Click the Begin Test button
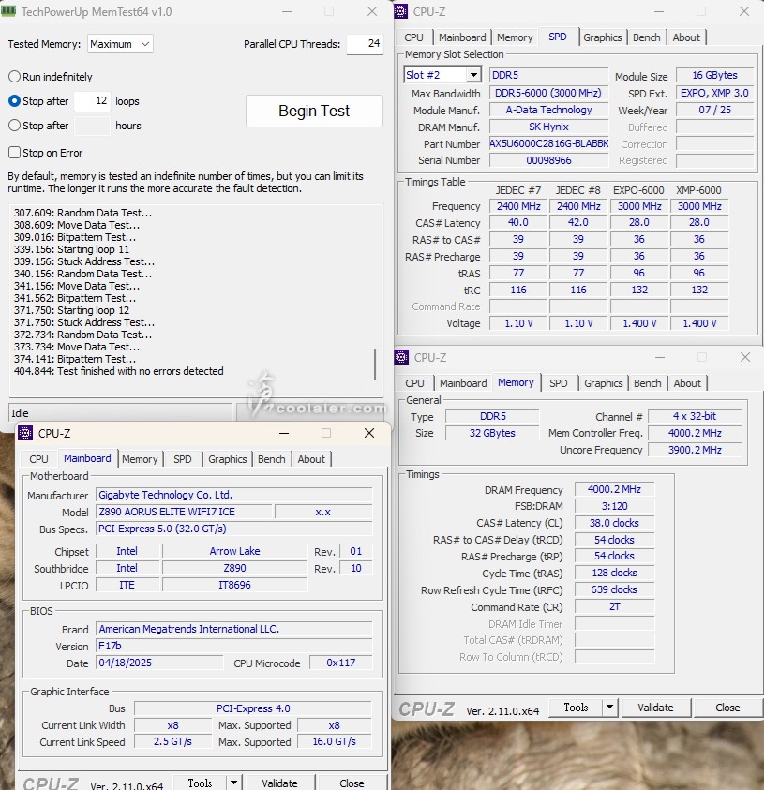The image size is (764, 790). coord(314,111)
